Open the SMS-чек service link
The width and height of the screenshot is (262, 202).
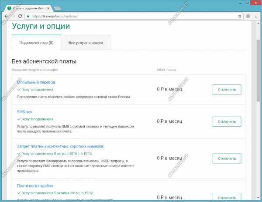(x=24, y=112)
